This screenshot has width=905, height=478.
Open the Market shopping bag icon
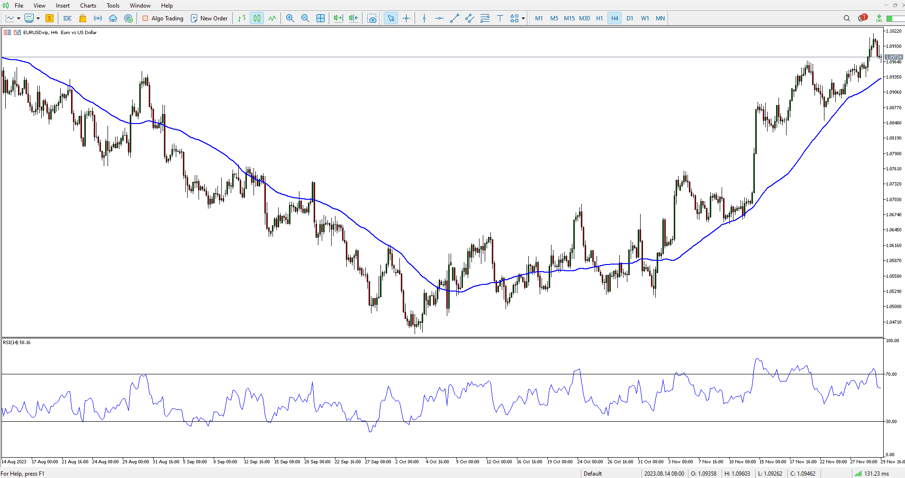point(82,18)
